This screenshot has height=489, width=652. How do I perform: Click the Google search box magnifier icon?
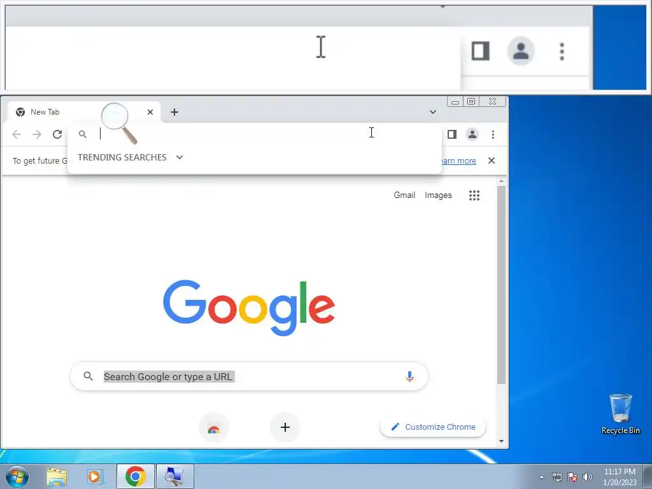(x=88, y=376)
